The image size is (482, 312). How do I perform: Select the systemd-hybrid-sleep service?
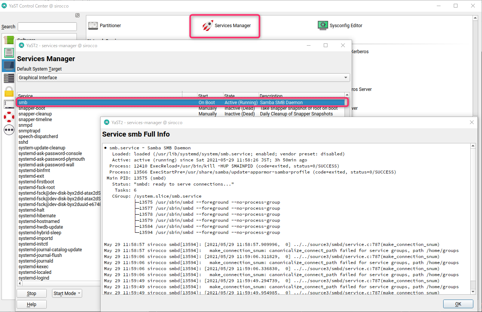coord(40,233)
